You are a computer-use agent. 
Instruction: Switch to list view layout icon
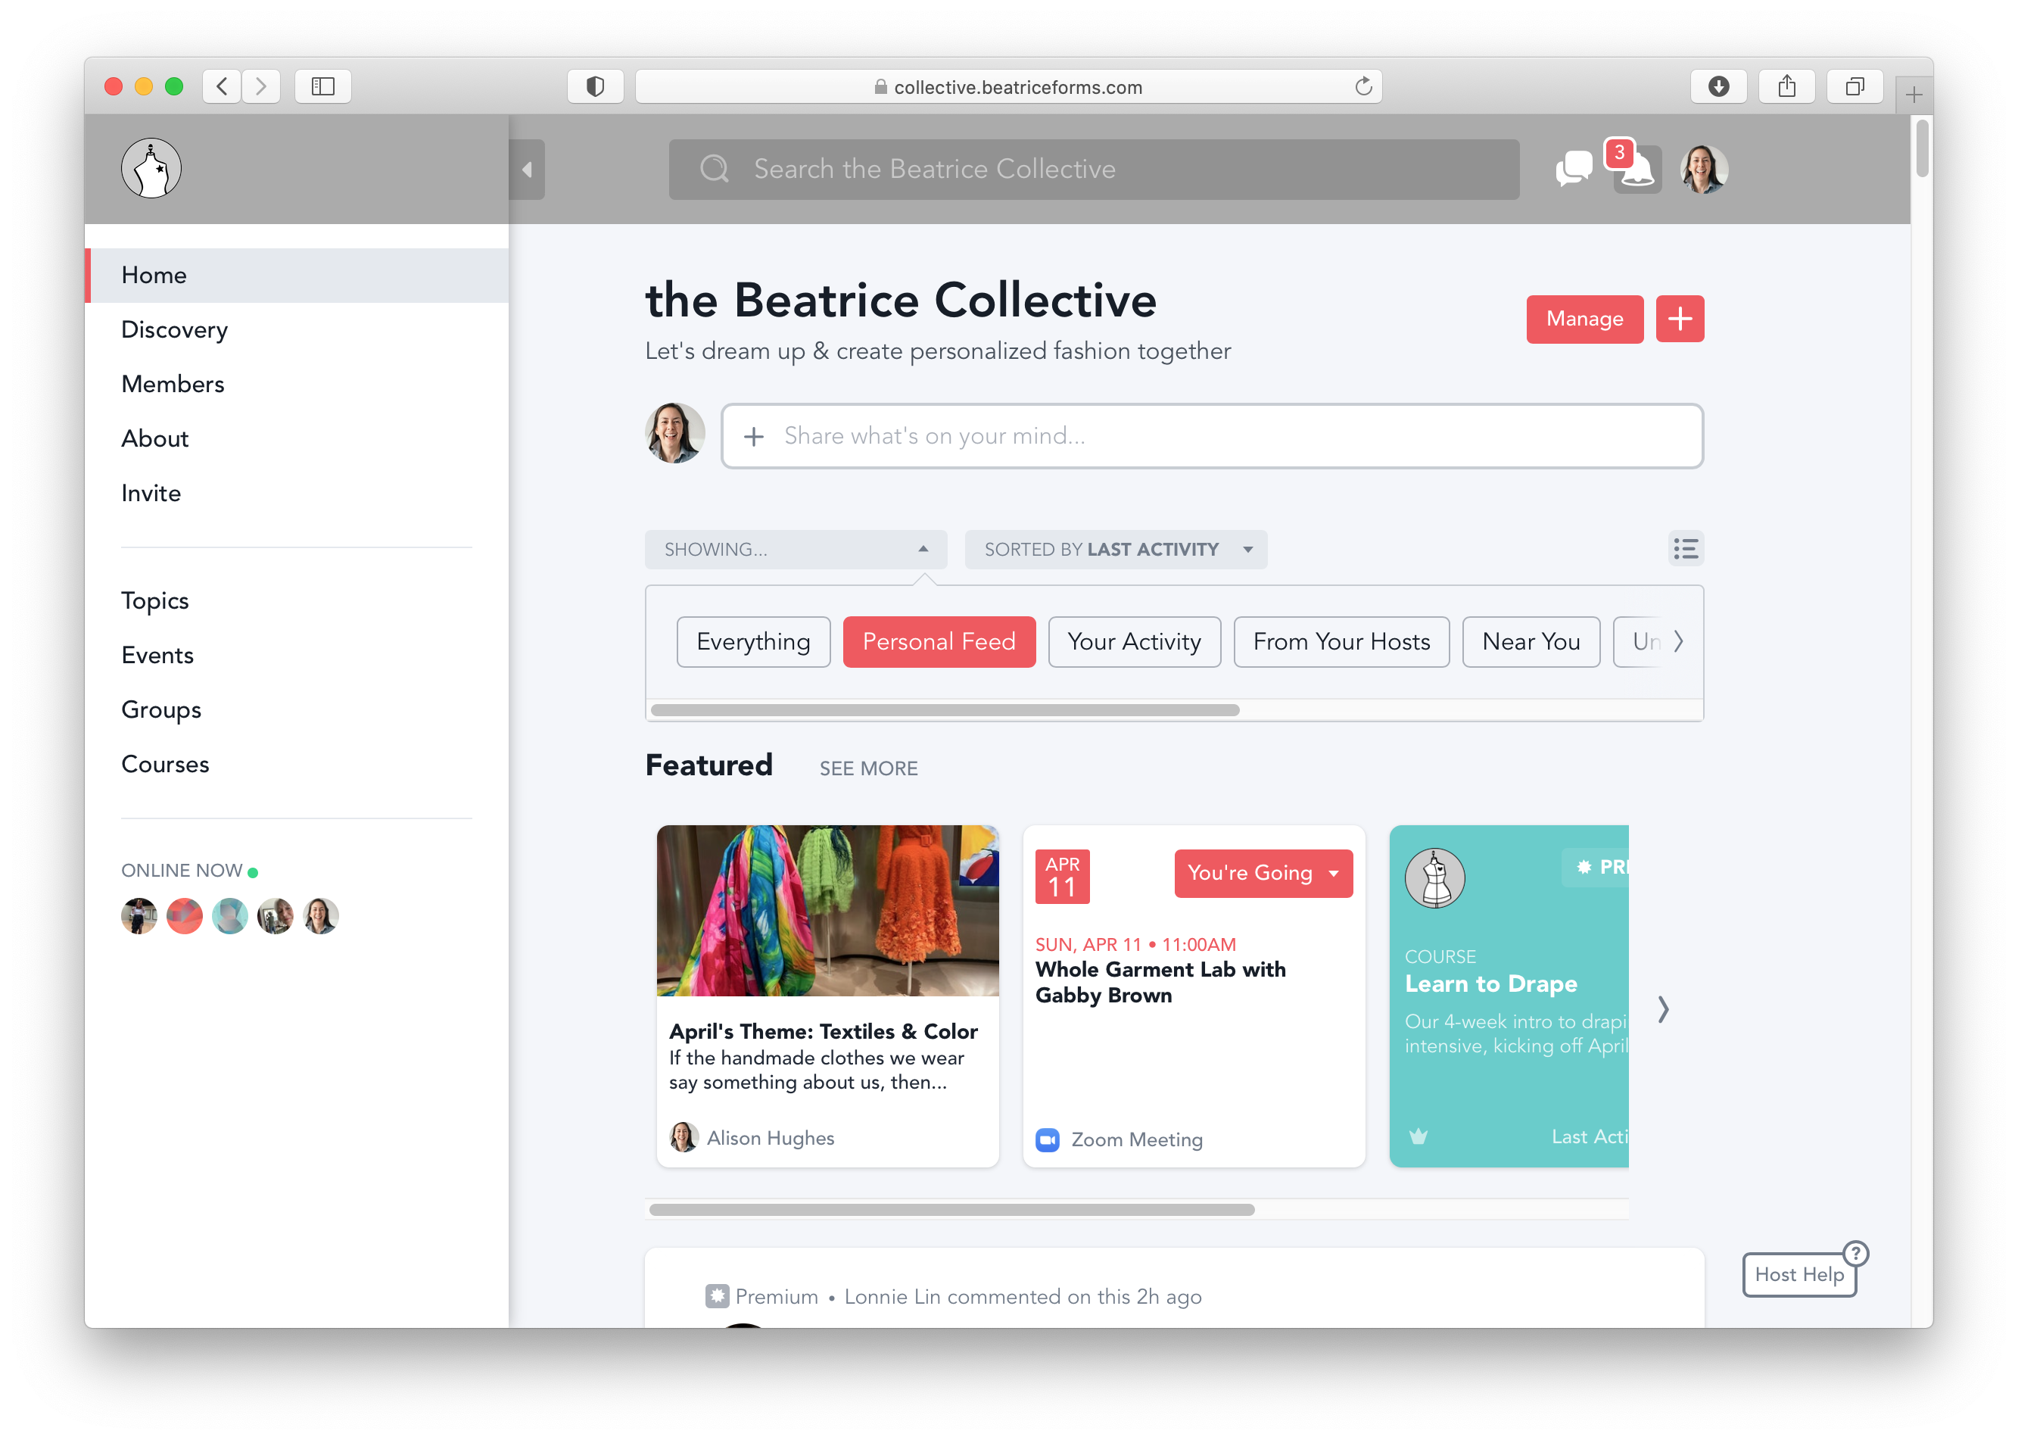pos(1685,549)
